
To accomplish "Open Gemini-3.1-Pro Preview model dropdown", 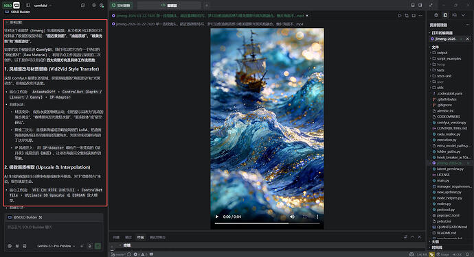I will point(56,246).
